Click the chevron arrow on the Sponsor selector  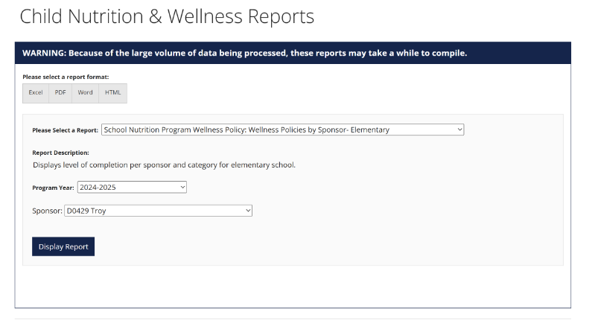coord(248,211)
